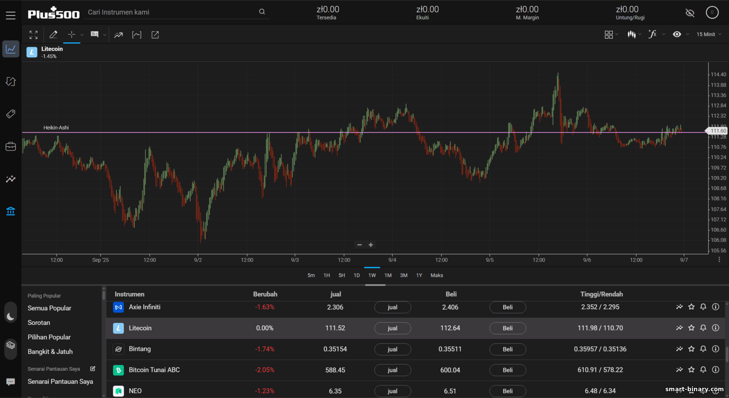The height and width of the screenshot is (398, 729).
Task: Click the fullscreen chart icon
Action: click(34, 35)
